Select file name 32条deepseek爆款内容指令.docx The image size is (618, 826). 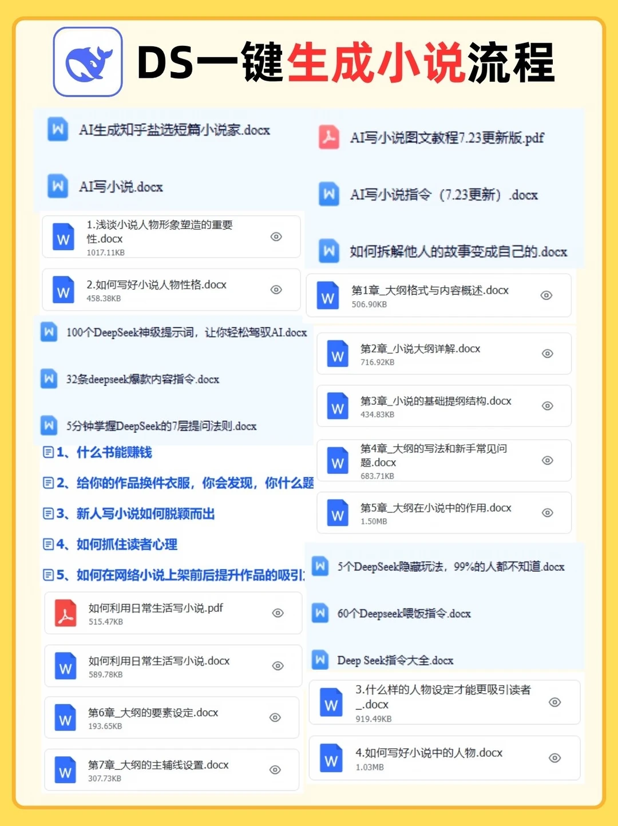[x=142, y=379]
